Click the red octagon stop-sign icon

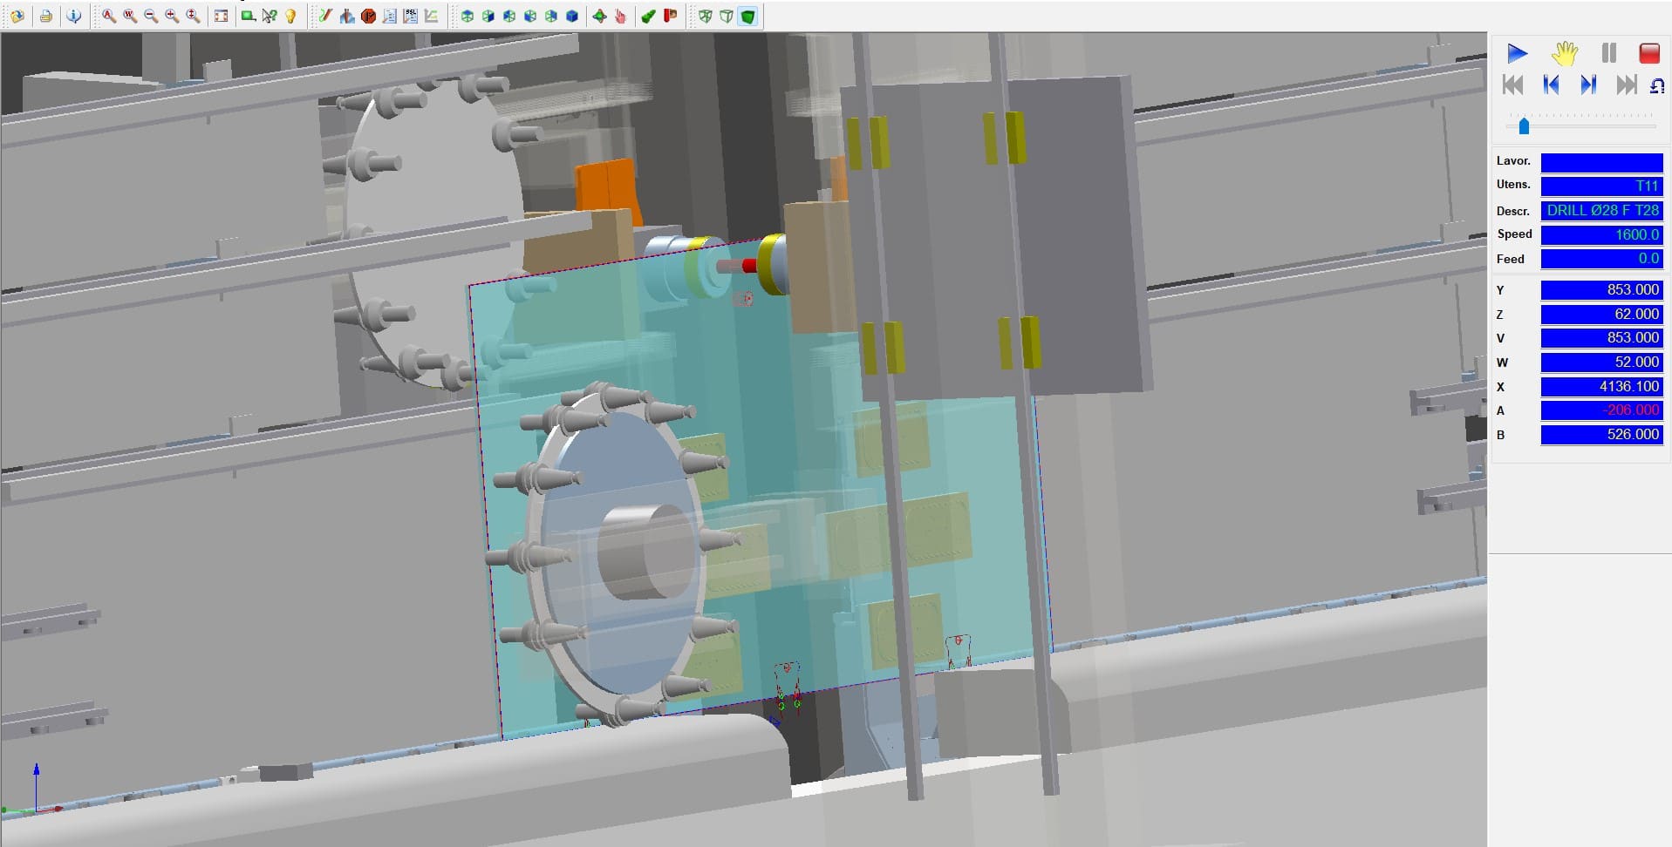point(368,16)
